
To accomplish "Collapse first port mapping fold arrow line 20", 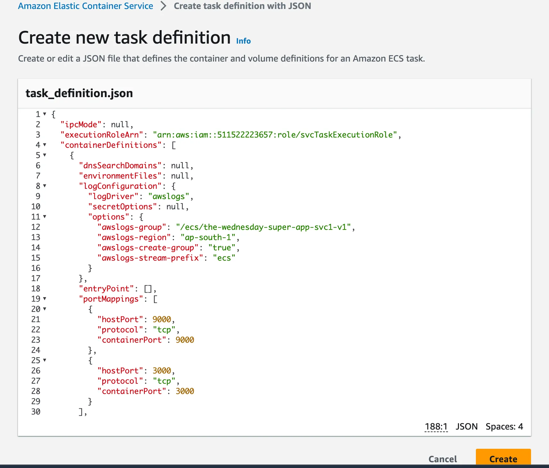I will tap(45, 309).
